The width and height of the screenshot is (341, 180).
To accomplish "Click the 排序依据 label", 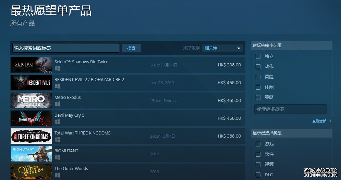I will [x=191, y=48].
